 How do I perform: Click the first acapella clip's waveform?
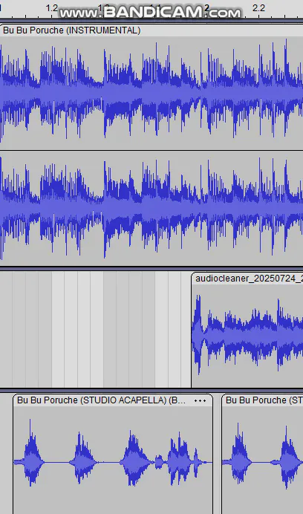113,460
